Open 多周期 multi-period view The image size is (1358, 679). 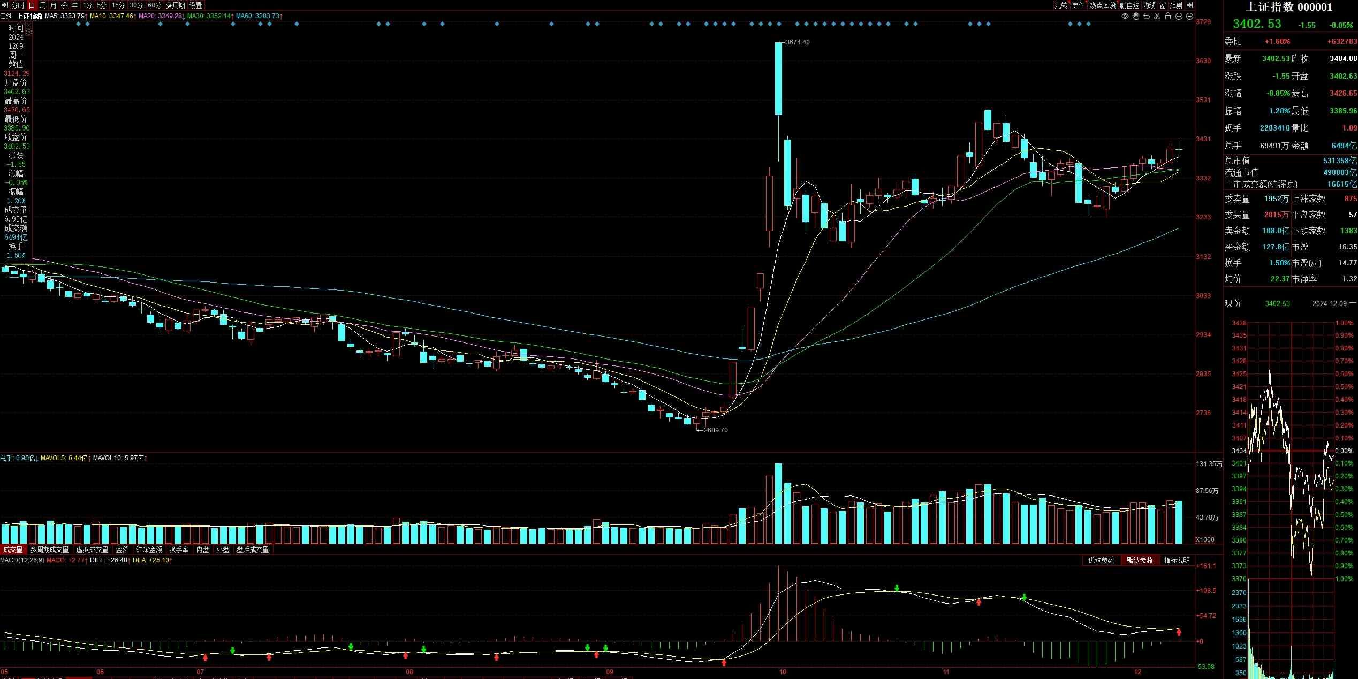[x=175, y=5]
